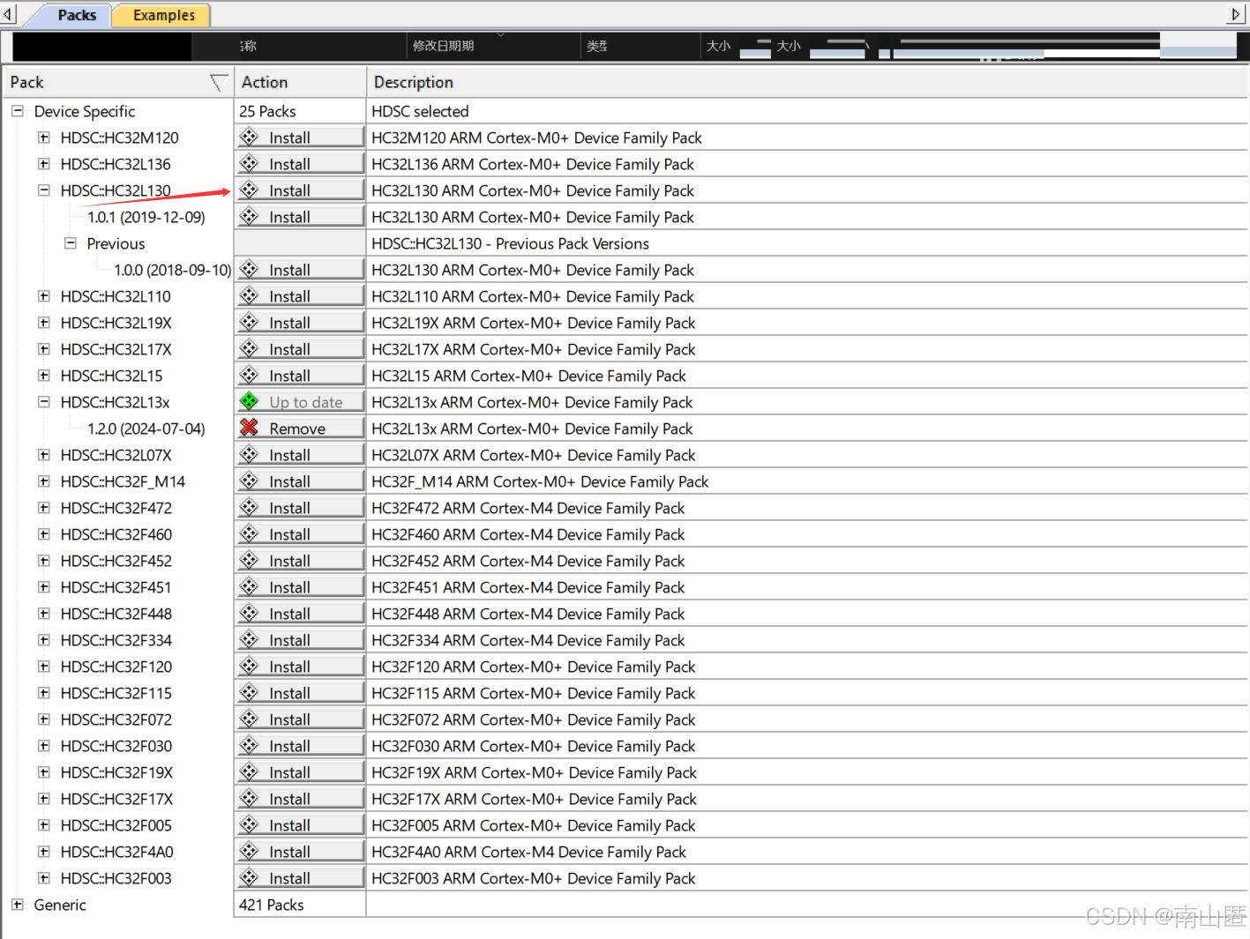Image resolution: width=1250 pixels, height=939 pixels.
Task: Switch to the Examples tab
Action: click(163, 15)
